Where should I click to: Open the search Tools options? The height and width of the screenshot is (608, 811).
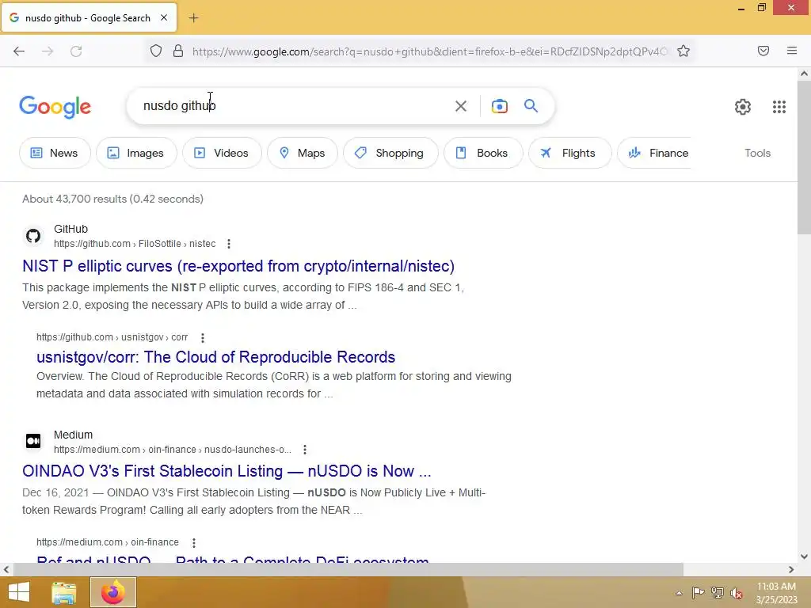757,153
